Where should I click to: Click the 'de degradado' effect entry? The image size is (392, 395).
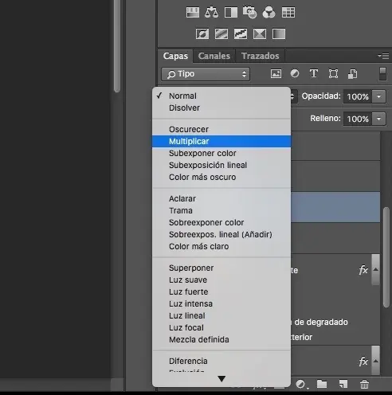click(x=321, y=322)
